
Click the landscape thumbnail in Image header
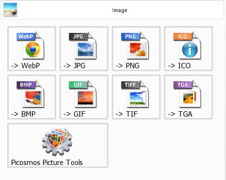point(10,10)
